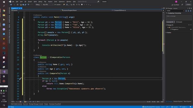Open the View menu
Image resolution: width=193 pixels, height=108 pixels.
(x=21, y=1)
